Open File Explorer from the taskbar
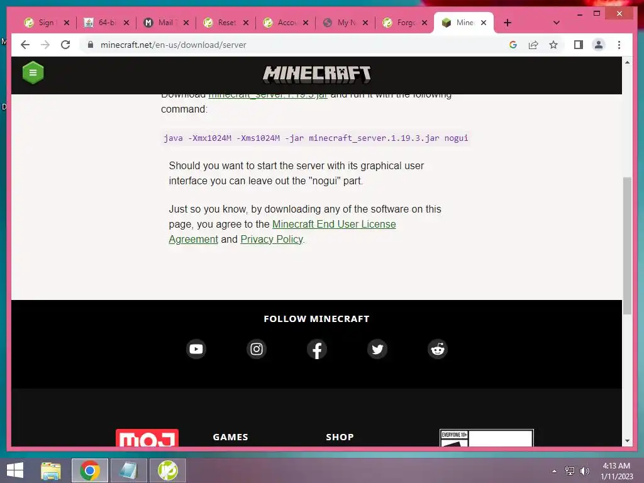The height and width of the screenshot is (483, 644). [x=50, y=470]
